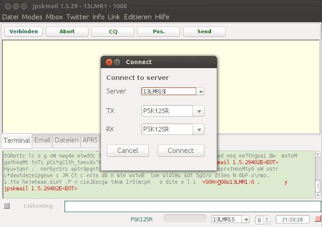The image size is (322, 227).
Task: Close the Connect dialog
Action: [109, 62]
